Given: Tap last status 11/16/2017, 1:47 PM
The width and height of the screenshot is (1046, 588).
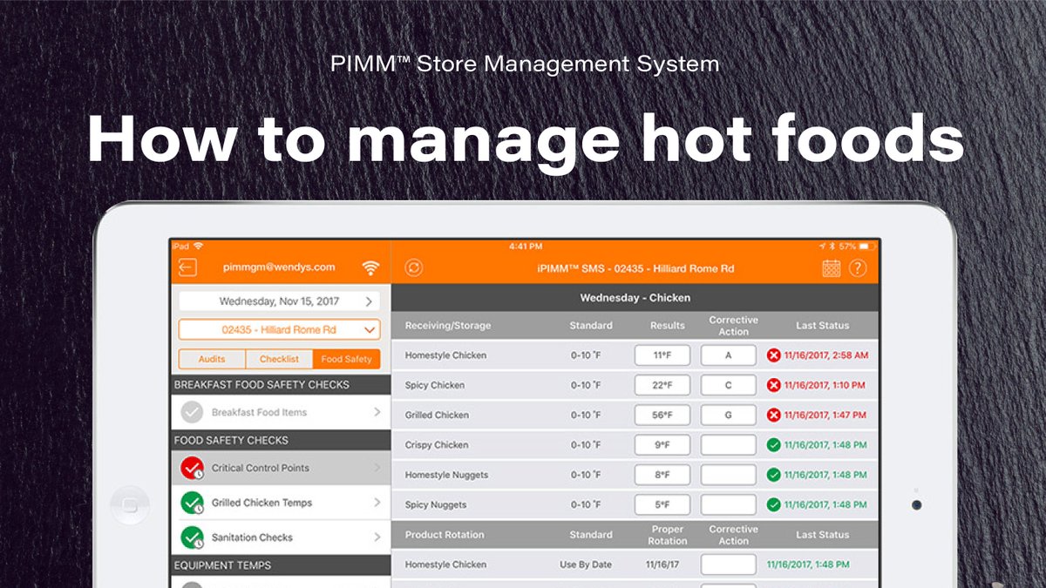Looking at the screenshot, I should (x=825, y=415).
